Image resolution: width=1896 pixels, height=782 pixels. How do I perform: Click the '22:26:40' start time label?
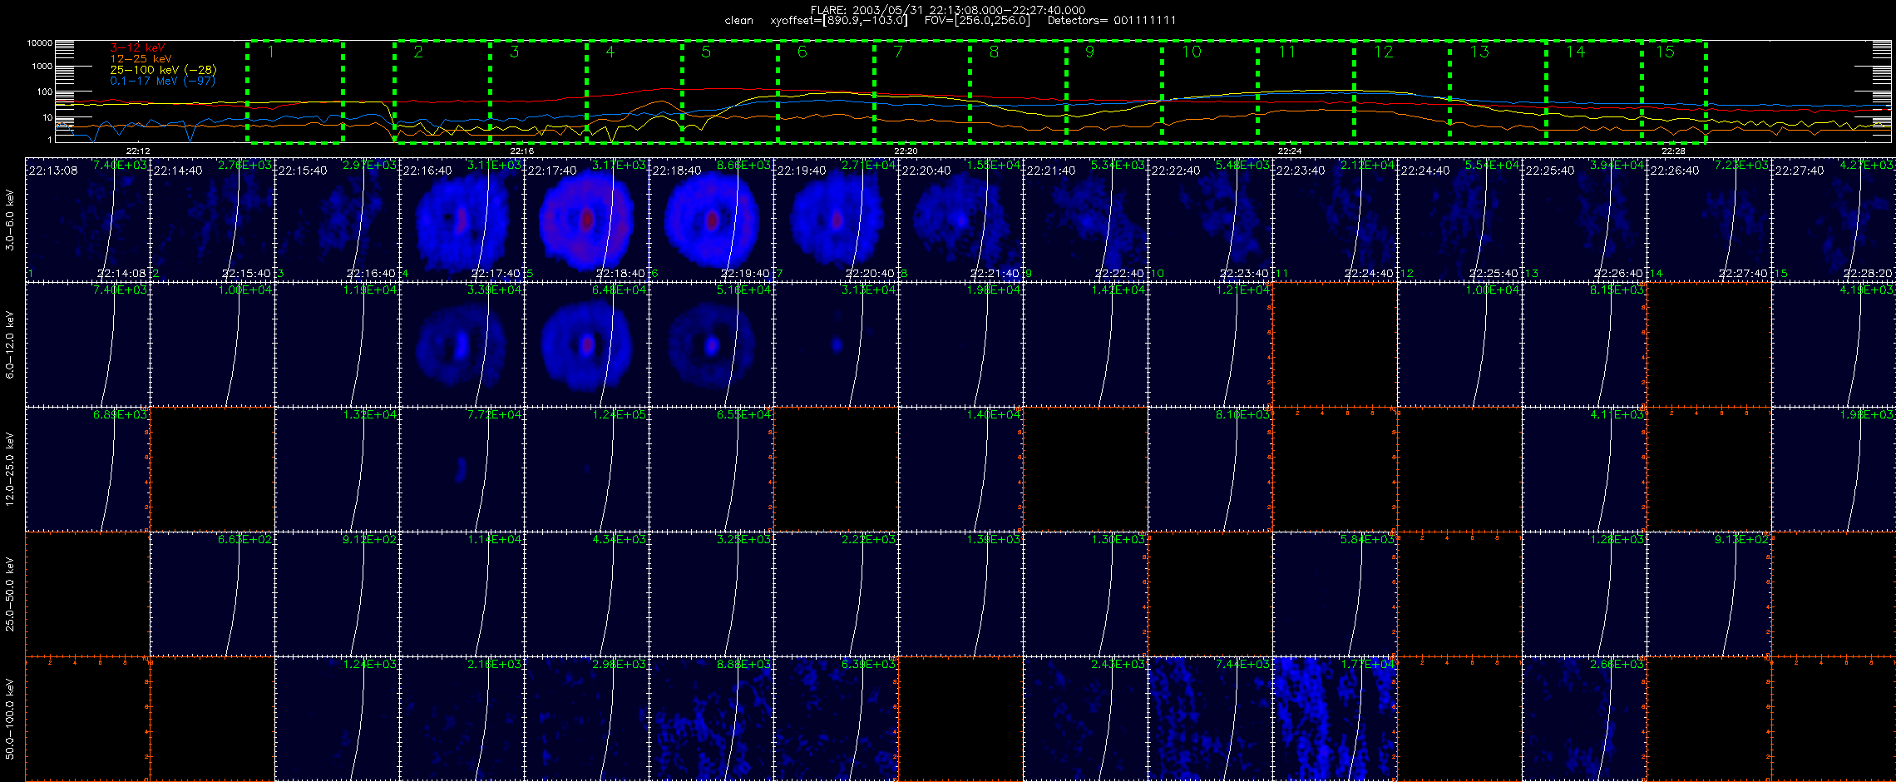pos(1675,171)
